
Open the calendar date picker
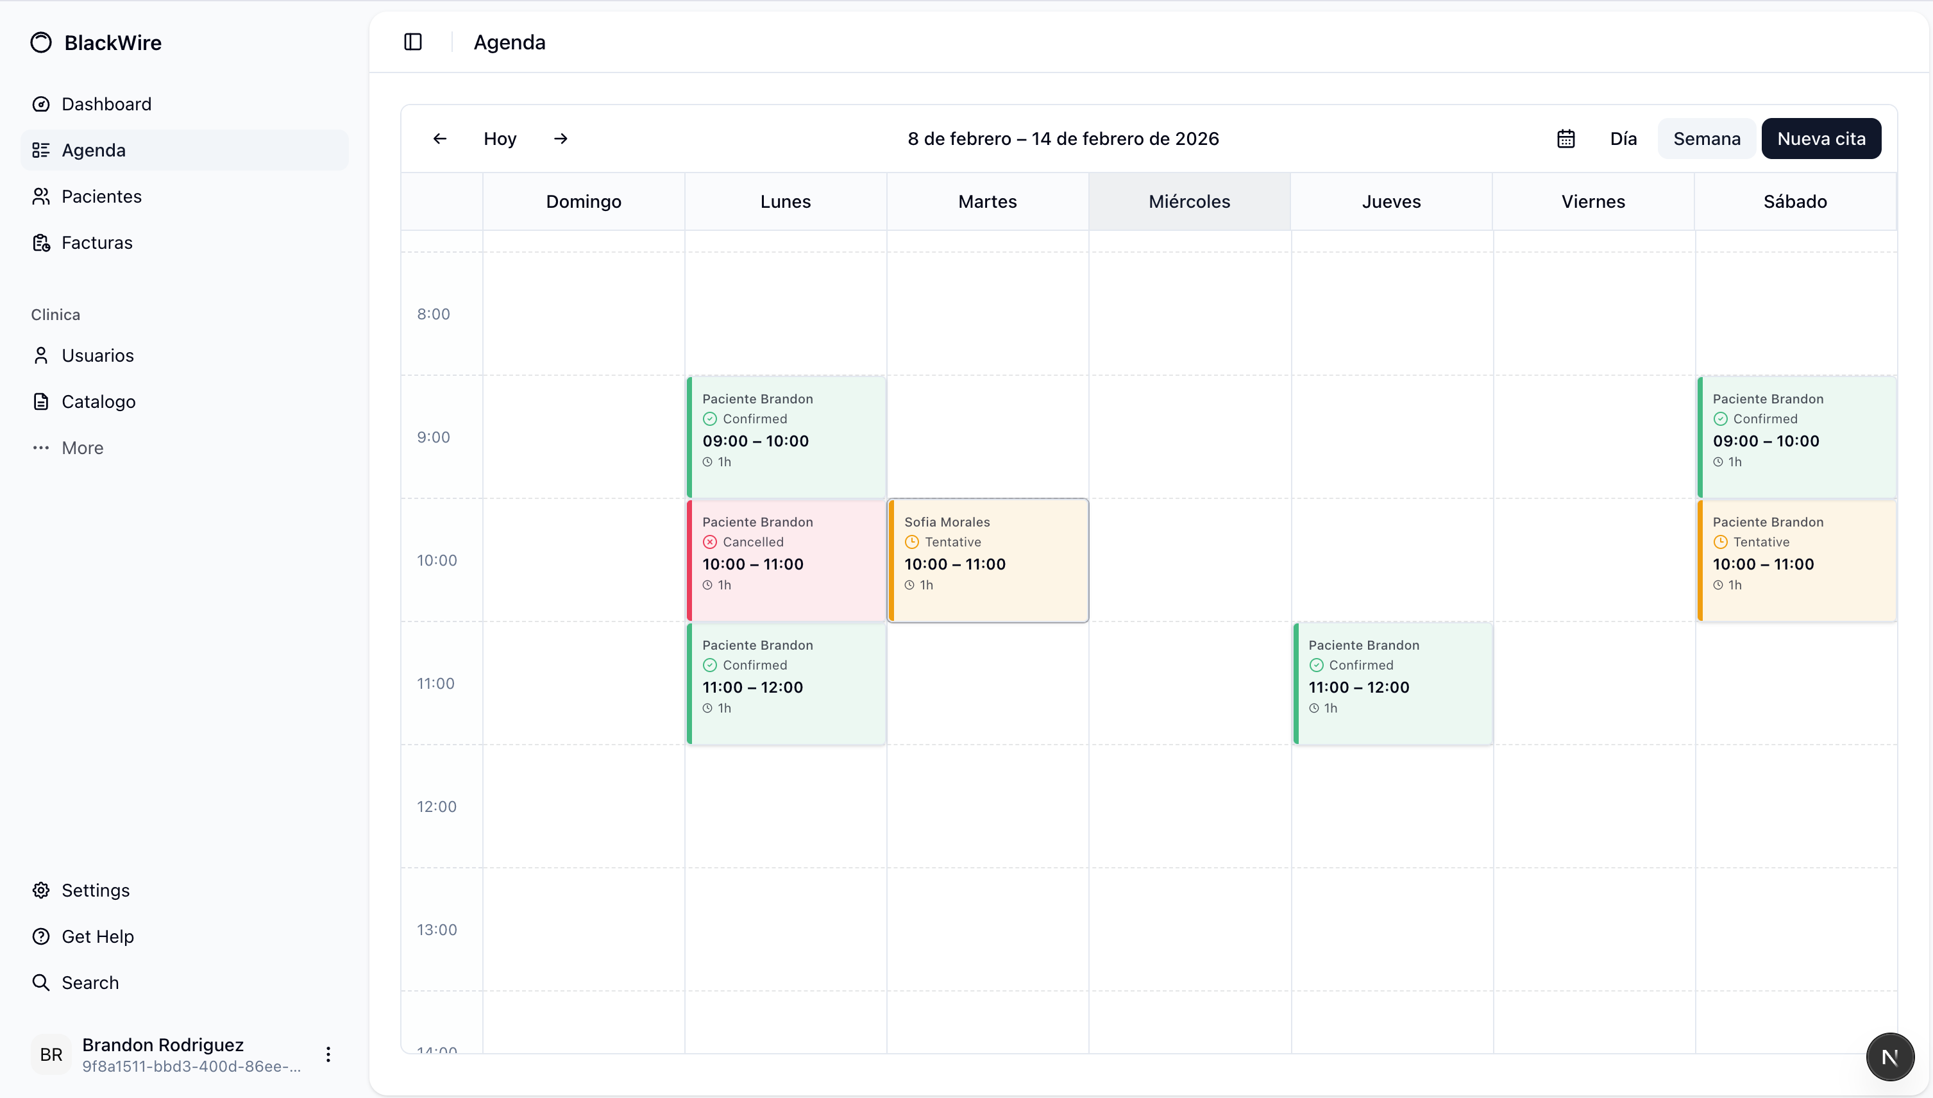pos(1566,138)
